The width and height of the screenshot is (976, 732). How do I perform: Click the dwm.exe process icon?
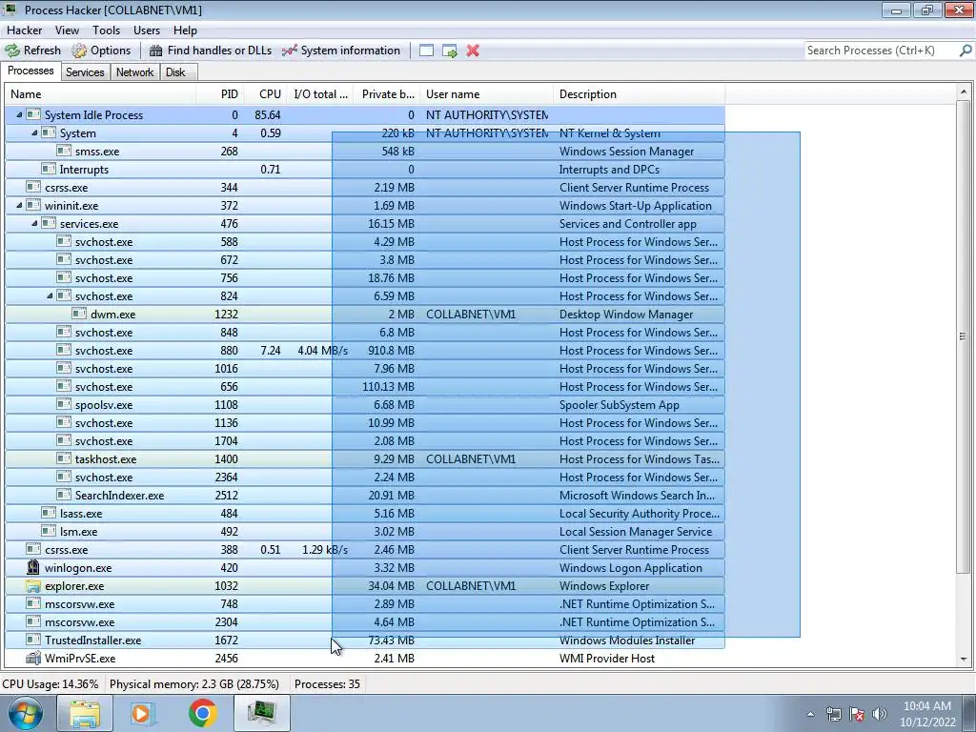(x=78, y=314)
